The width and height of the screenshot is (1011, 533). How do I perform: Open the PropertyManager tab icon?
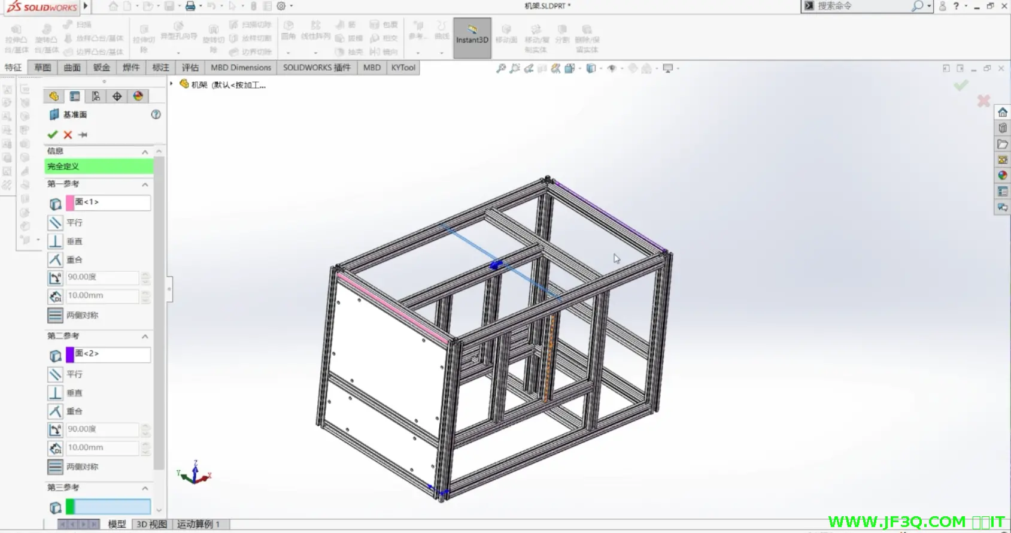pos(75,96)
